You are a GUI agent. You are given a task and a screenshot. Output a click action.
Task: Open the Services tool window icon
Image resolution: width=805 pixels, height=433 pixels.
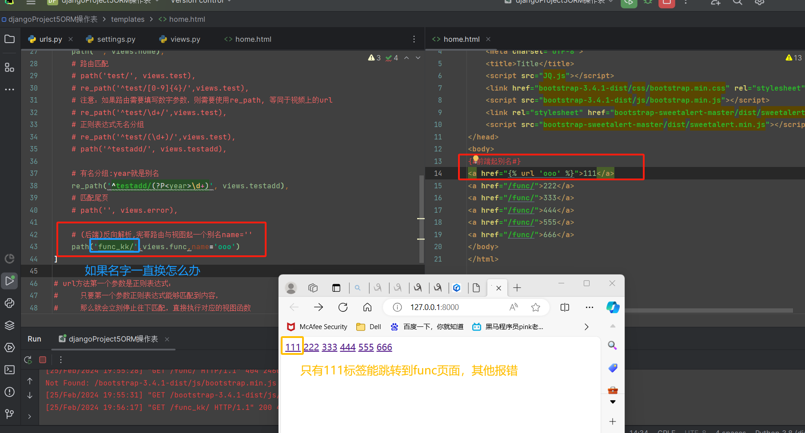pos(9,347)
